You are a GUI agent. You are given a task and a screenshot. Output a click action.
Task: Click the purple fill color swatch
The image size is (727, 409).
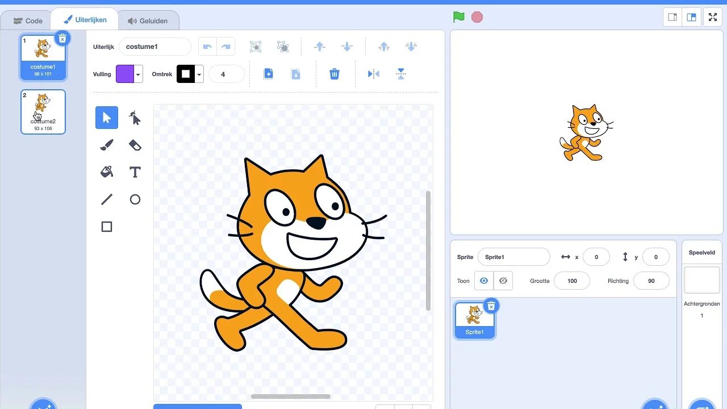(125, 74)
